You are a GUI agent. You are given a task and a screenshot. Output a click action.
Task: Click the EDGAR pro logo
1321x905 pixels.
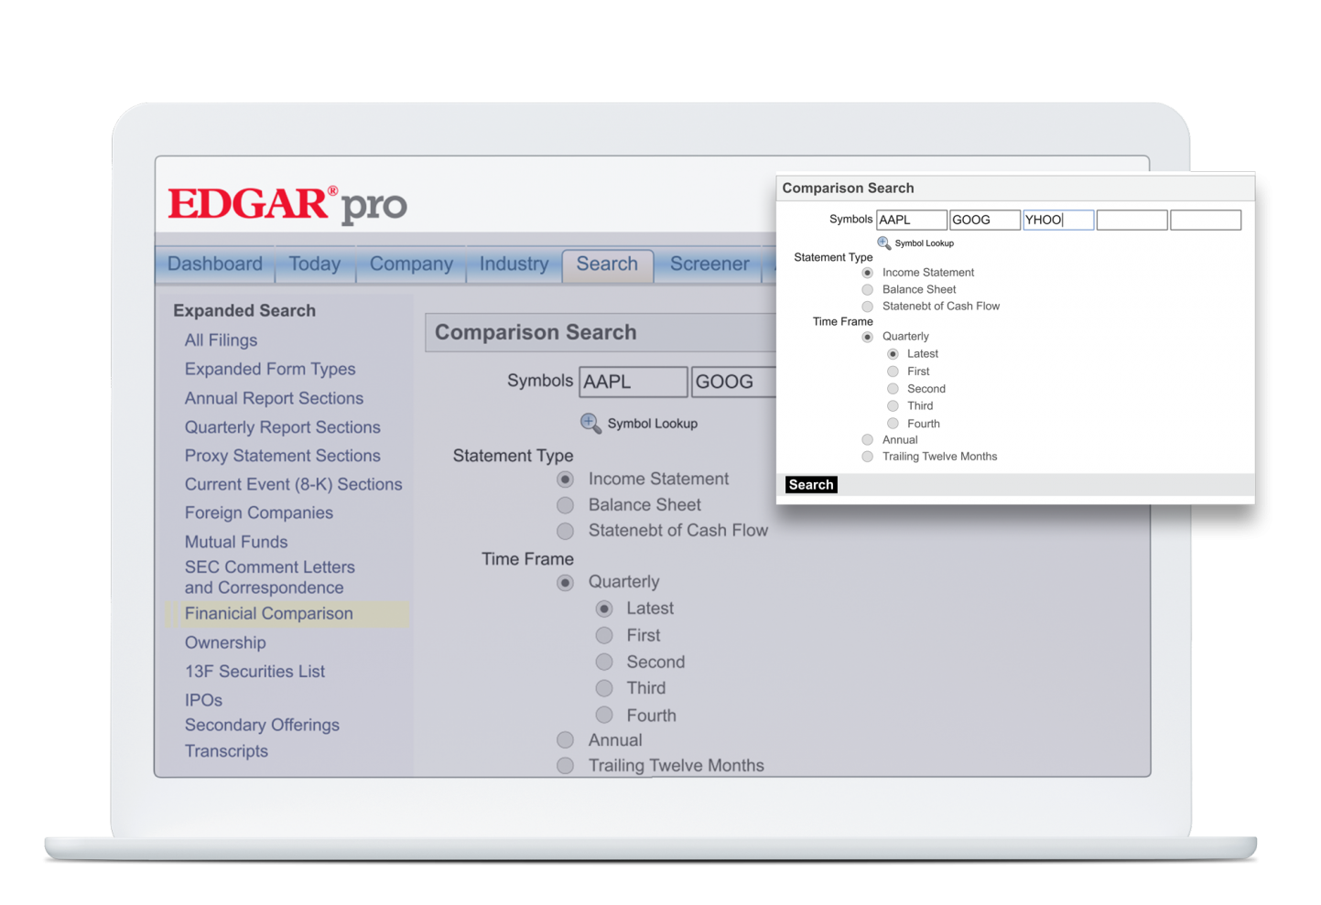[287, 204]
